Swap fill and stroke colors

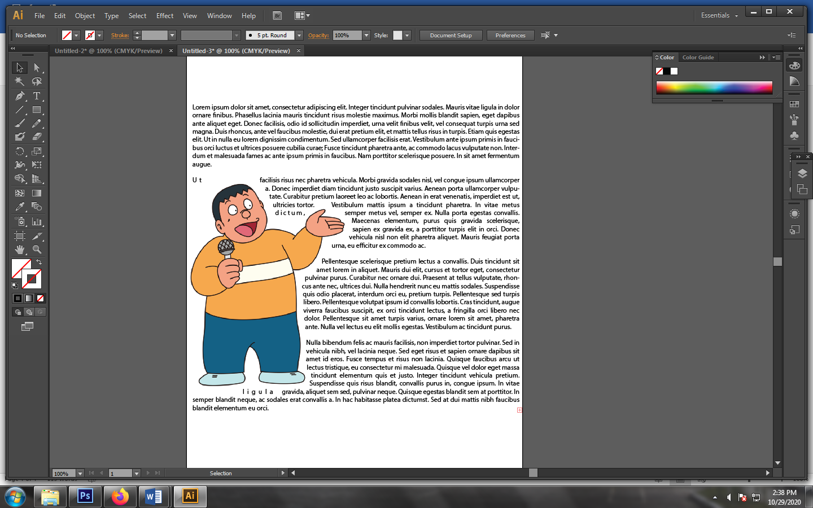coord(39,262)
